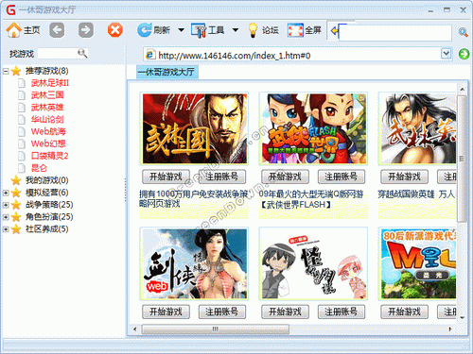Click the toolbar search magnifier icon

pyautogui.click(x=463, y=32)
